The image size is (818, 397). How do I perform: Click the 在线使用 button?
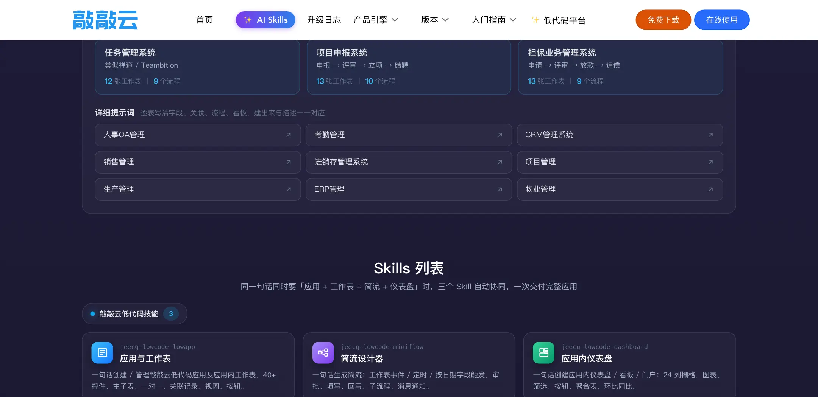pos(722,20)
